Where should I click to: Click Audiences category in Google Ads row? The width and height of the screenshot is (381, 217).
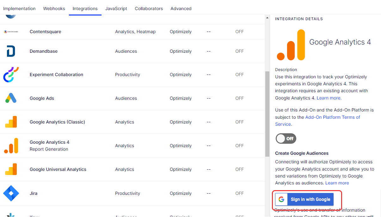126,98
